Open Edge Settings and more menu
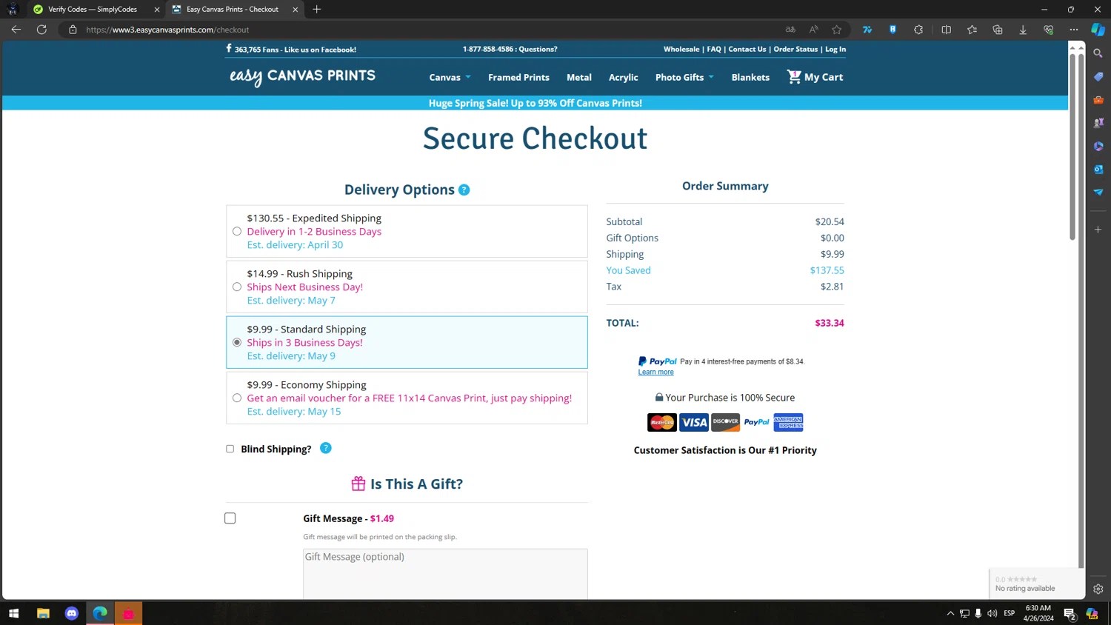 coord(1073,30)
